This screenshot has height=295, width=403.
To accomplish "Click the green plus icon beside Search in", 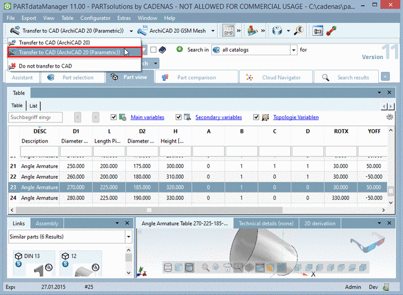I will click(179, 49).
